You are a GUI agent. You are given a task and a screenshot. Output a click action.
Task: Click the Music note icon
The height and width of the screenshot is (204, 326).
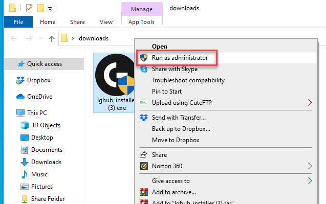[x=25, y=174]
